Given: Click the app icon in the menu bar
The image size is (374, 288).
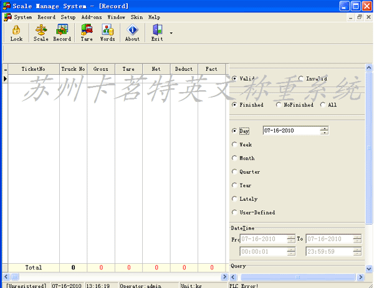Looking at the screenshot, I should click(7, 17).
